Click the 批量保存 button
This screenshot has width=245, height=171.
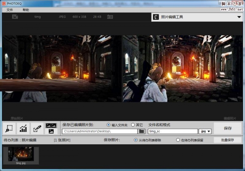pos(227,140)
